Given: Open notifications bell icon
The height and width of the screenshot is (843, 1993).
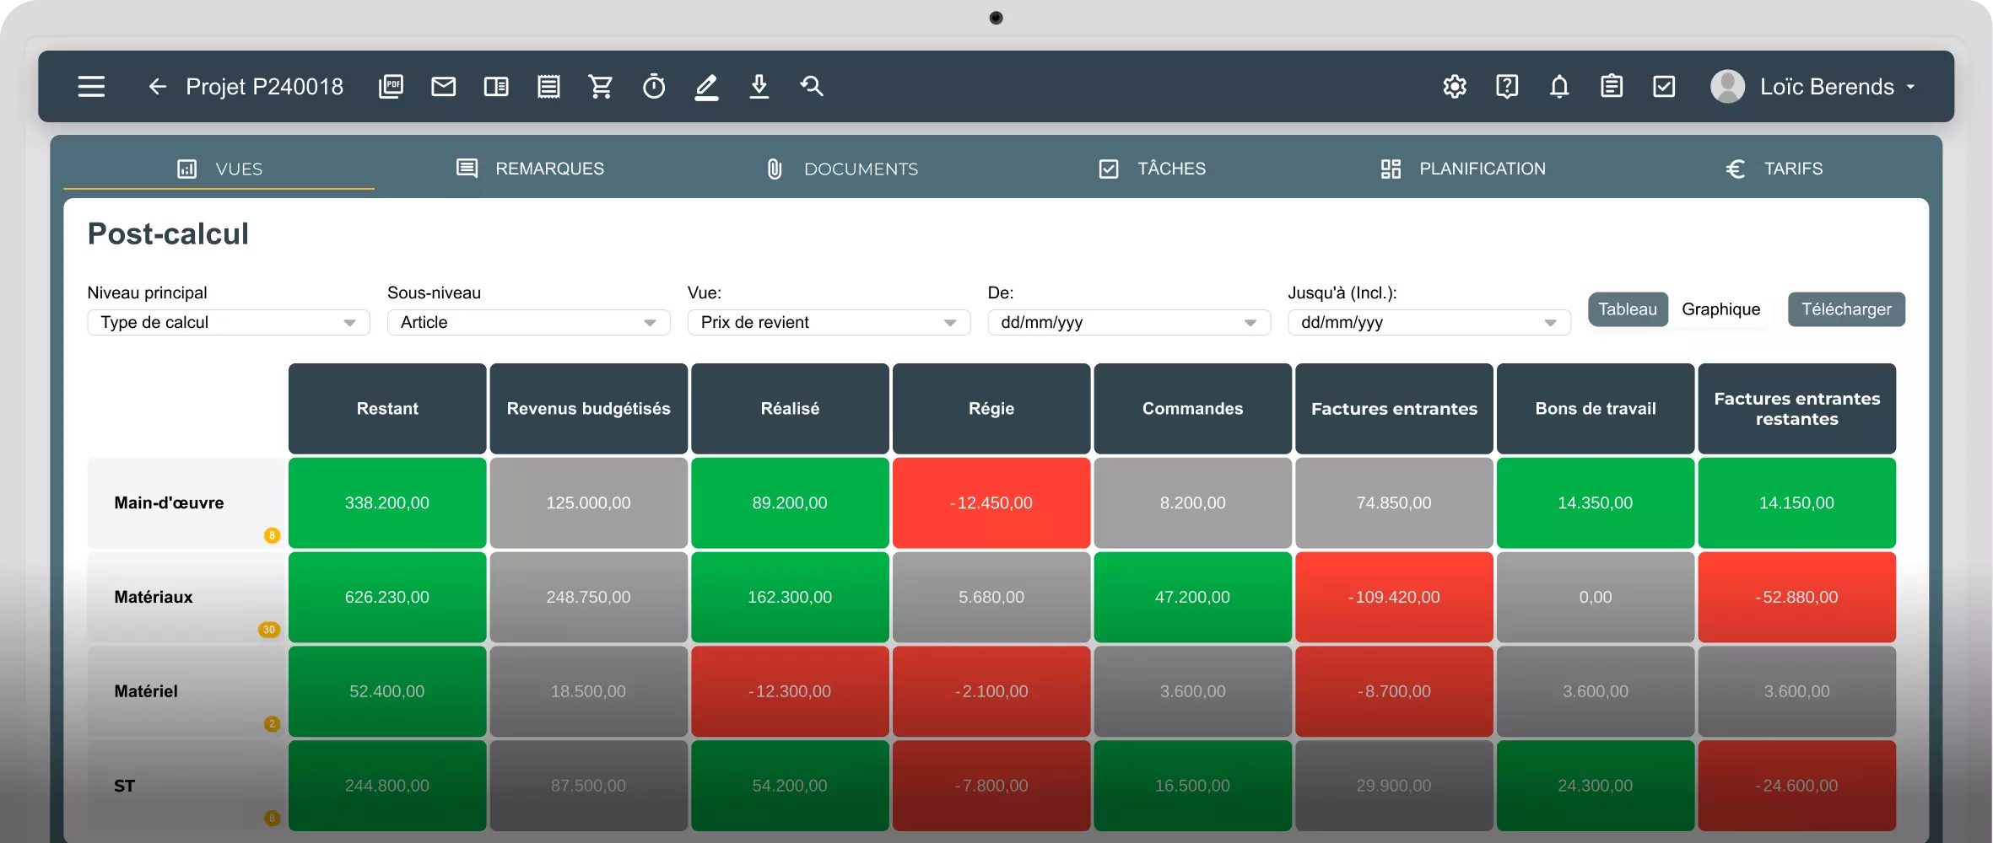Looking at the screenshot, I should click(x=1559, y=87).
